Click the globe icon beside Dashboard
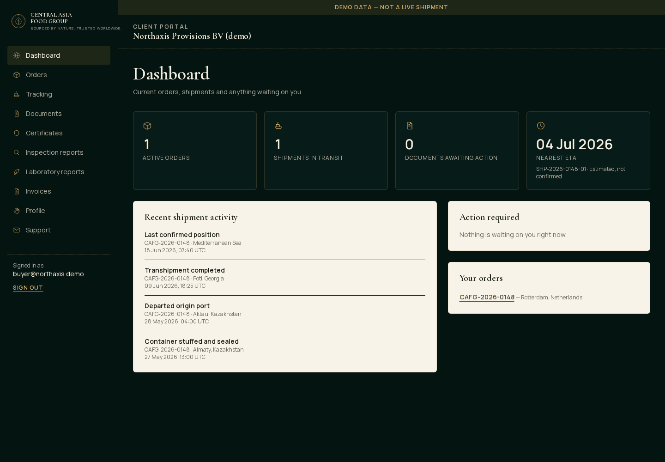This screenshot has height=462, width=665. tap(17, 55)
